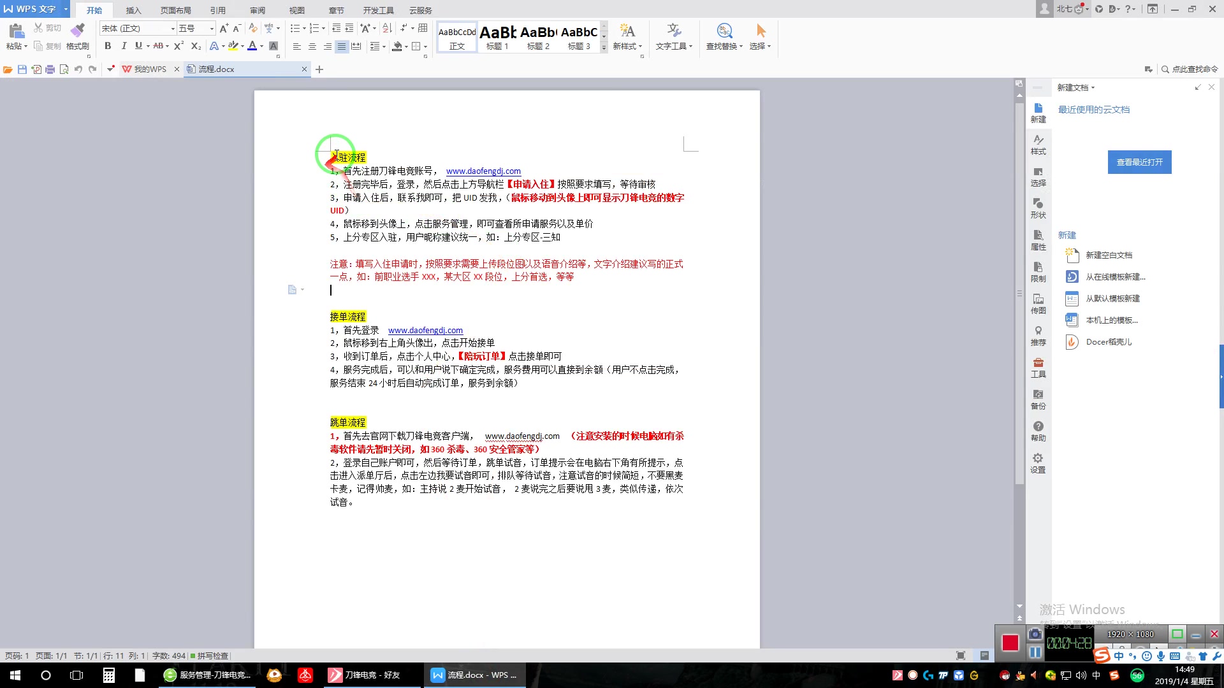Toggle strikethrough (AB) formatting
1224x688 pixels.
click(x=158, y=46)
